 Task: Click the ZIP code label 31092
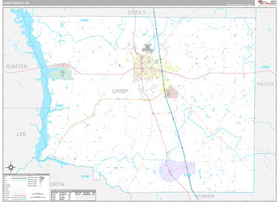pyautogui.click(x=84, y=20)
